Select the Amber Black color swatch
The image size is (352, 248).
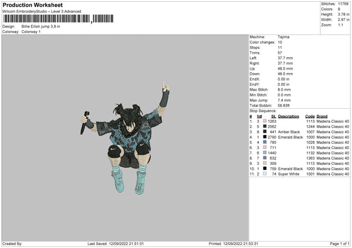point(265,132)
